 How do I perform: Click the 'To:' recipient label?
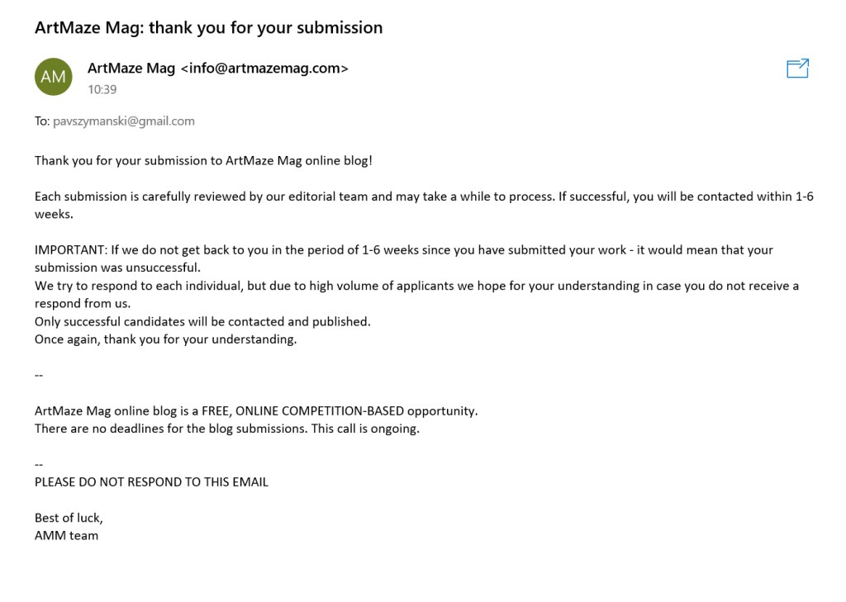42,121
